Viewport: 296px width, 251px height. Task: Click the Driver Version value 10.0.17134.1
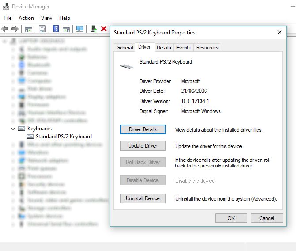coord(195,101)
